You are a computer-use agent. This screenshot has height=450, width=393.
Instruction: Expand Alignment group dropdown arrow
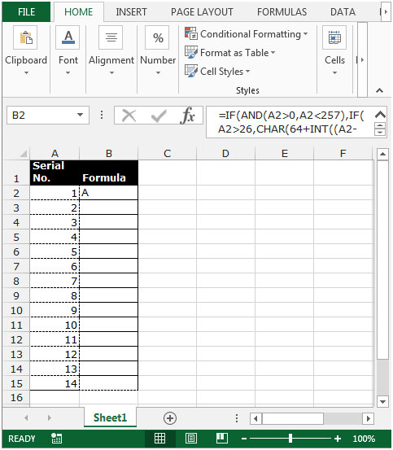click(x=111, y=73)
